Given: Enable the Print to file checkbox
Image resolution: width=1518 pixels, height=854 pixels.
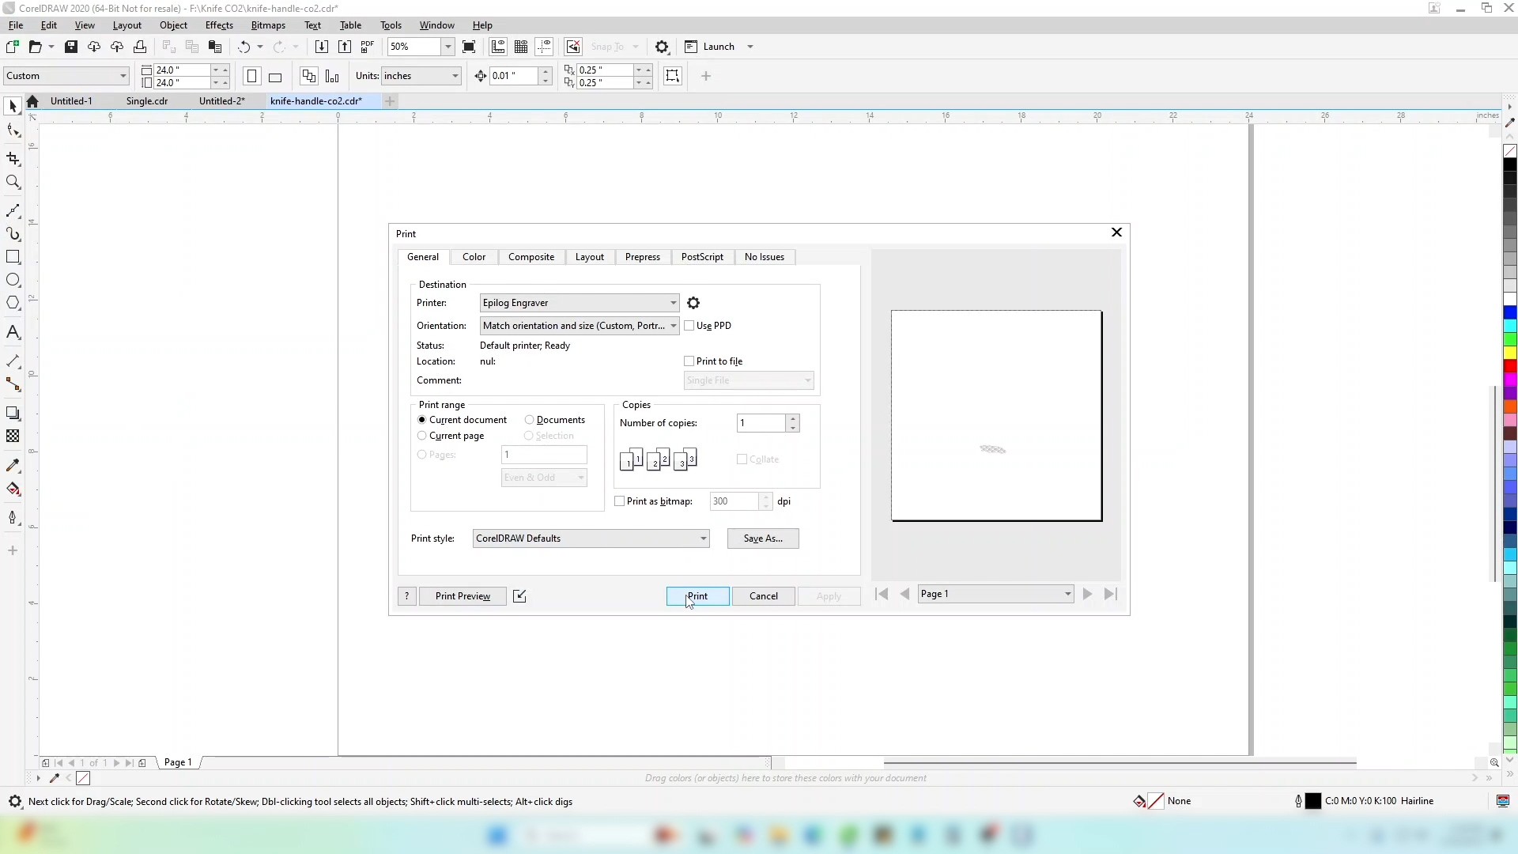Looking at the screenshot, I should tap(689, 361).
